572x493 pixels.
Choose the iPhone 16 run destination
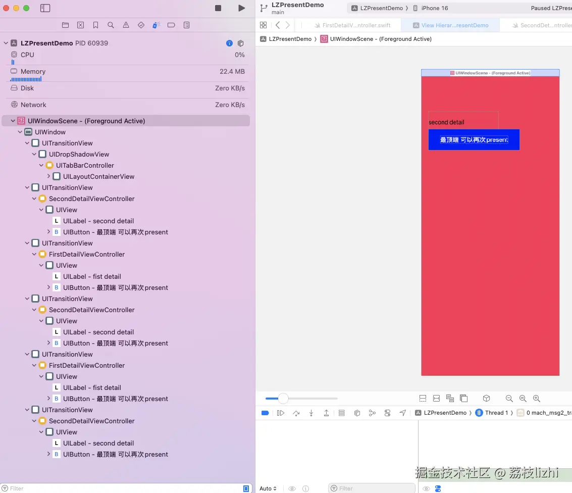(x=431, y=8)
